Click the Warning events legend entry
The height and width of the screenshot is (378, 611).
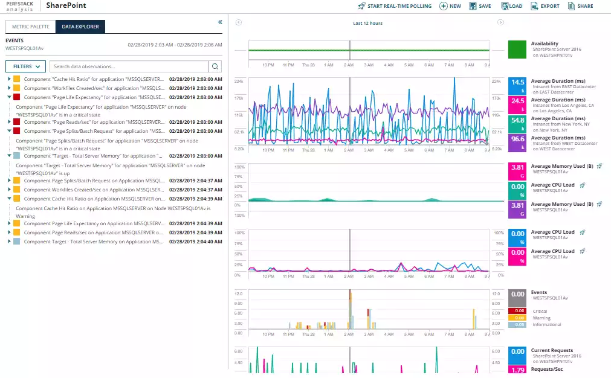(541, 318)
